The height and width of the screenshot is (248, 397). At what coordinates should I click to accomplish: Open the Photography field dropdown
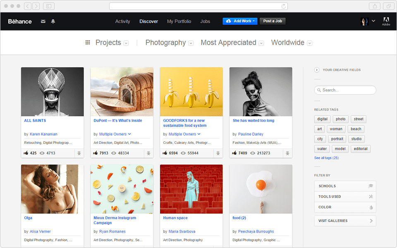coord(191,43)
